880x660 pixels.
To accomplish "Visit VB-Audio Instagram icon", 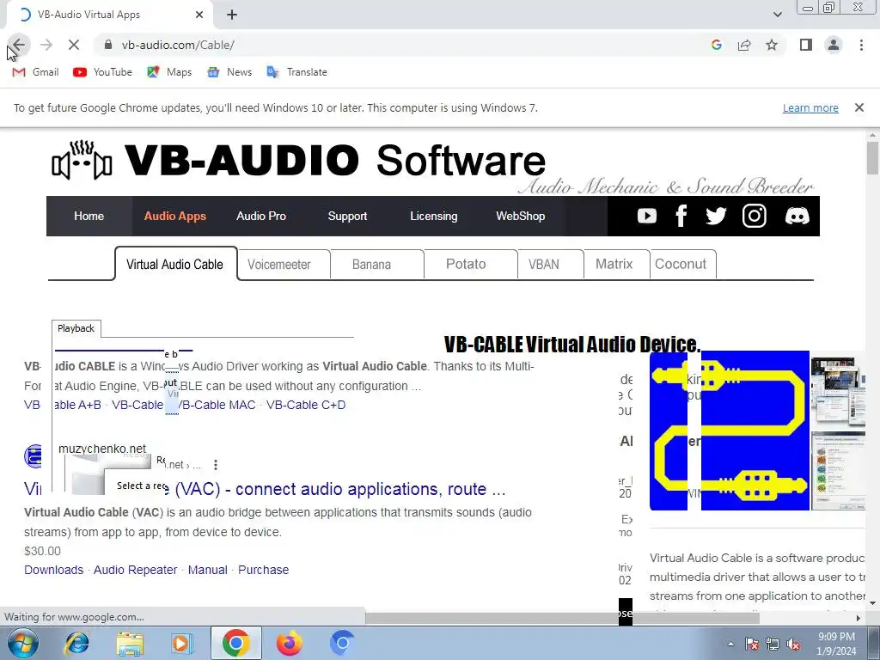I will (x=755, y=216).
